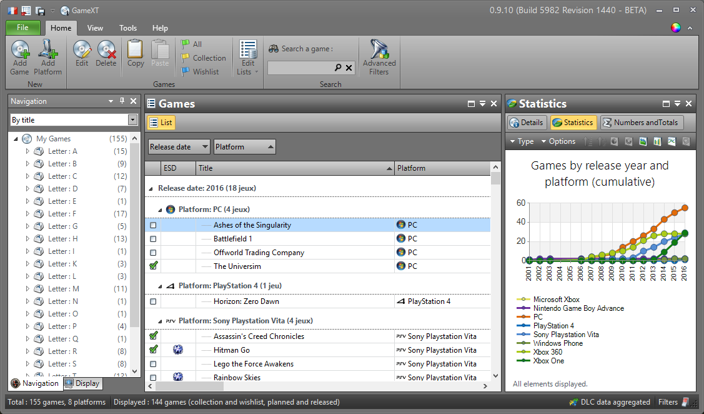Open the color theme wheel

coord(676,28)
